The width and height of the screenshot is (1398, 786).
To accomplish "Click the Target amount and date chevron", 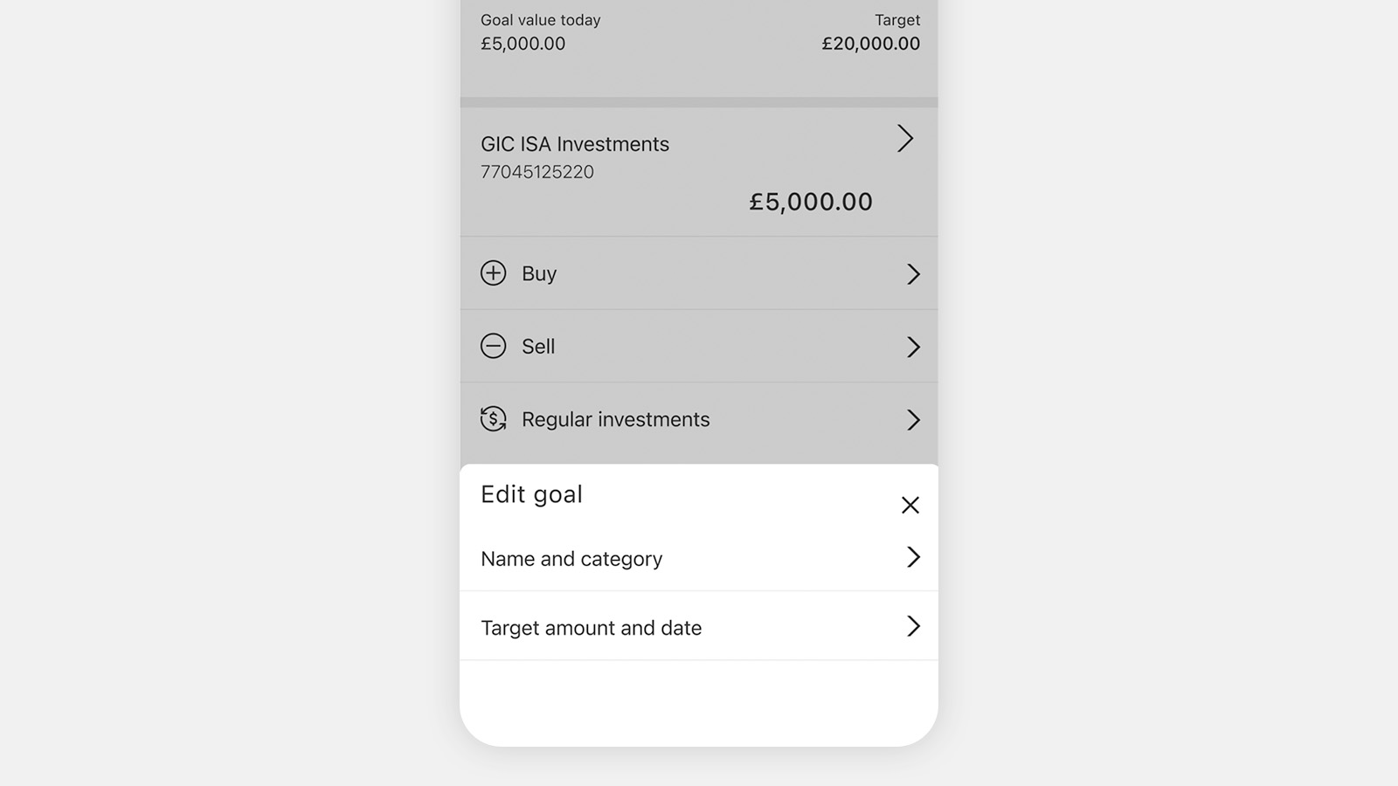I will coord(913,626).
